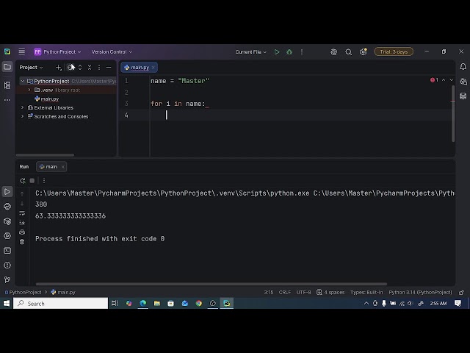470x353 pixels.
Task: Click cursor position 3:15 in status bar
Action: [269, 292]
